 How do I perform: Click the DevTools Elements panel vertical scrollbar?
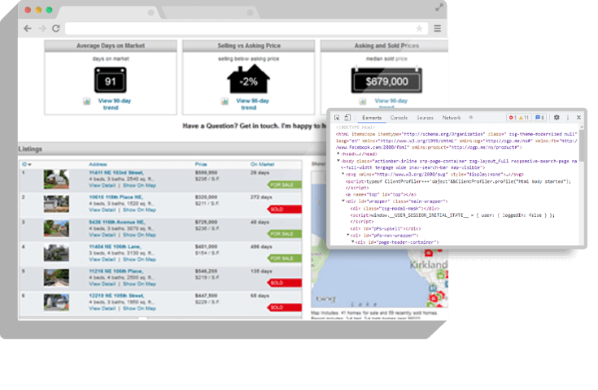[x=582, y=145]
